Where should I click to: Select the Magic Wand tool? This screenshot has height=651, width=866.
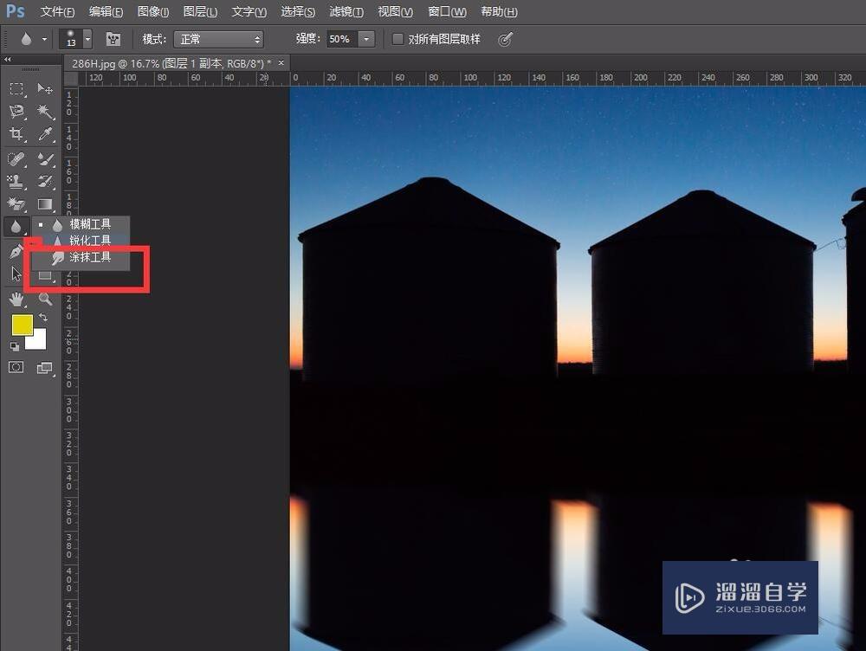pyautogui.click(x=45, y=112)
